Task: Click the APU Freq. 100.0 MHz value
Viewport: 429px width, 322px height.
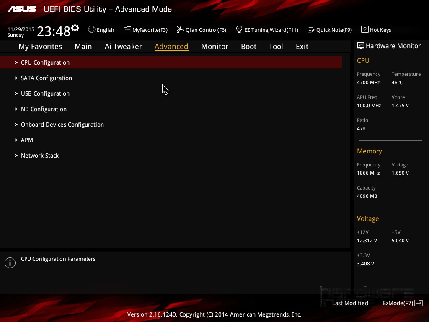Action: click(369, 105)
